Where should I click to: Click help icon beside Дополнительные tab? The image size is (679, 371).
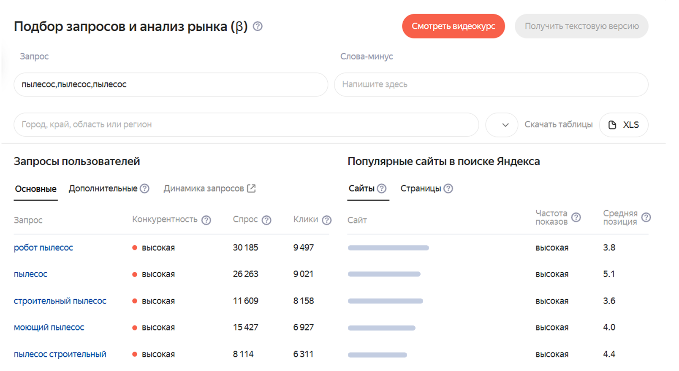click(145, 188)
